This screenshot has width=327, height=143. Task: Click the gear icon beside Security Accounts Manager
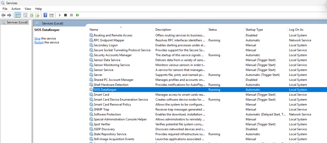[x=91, y=55]
